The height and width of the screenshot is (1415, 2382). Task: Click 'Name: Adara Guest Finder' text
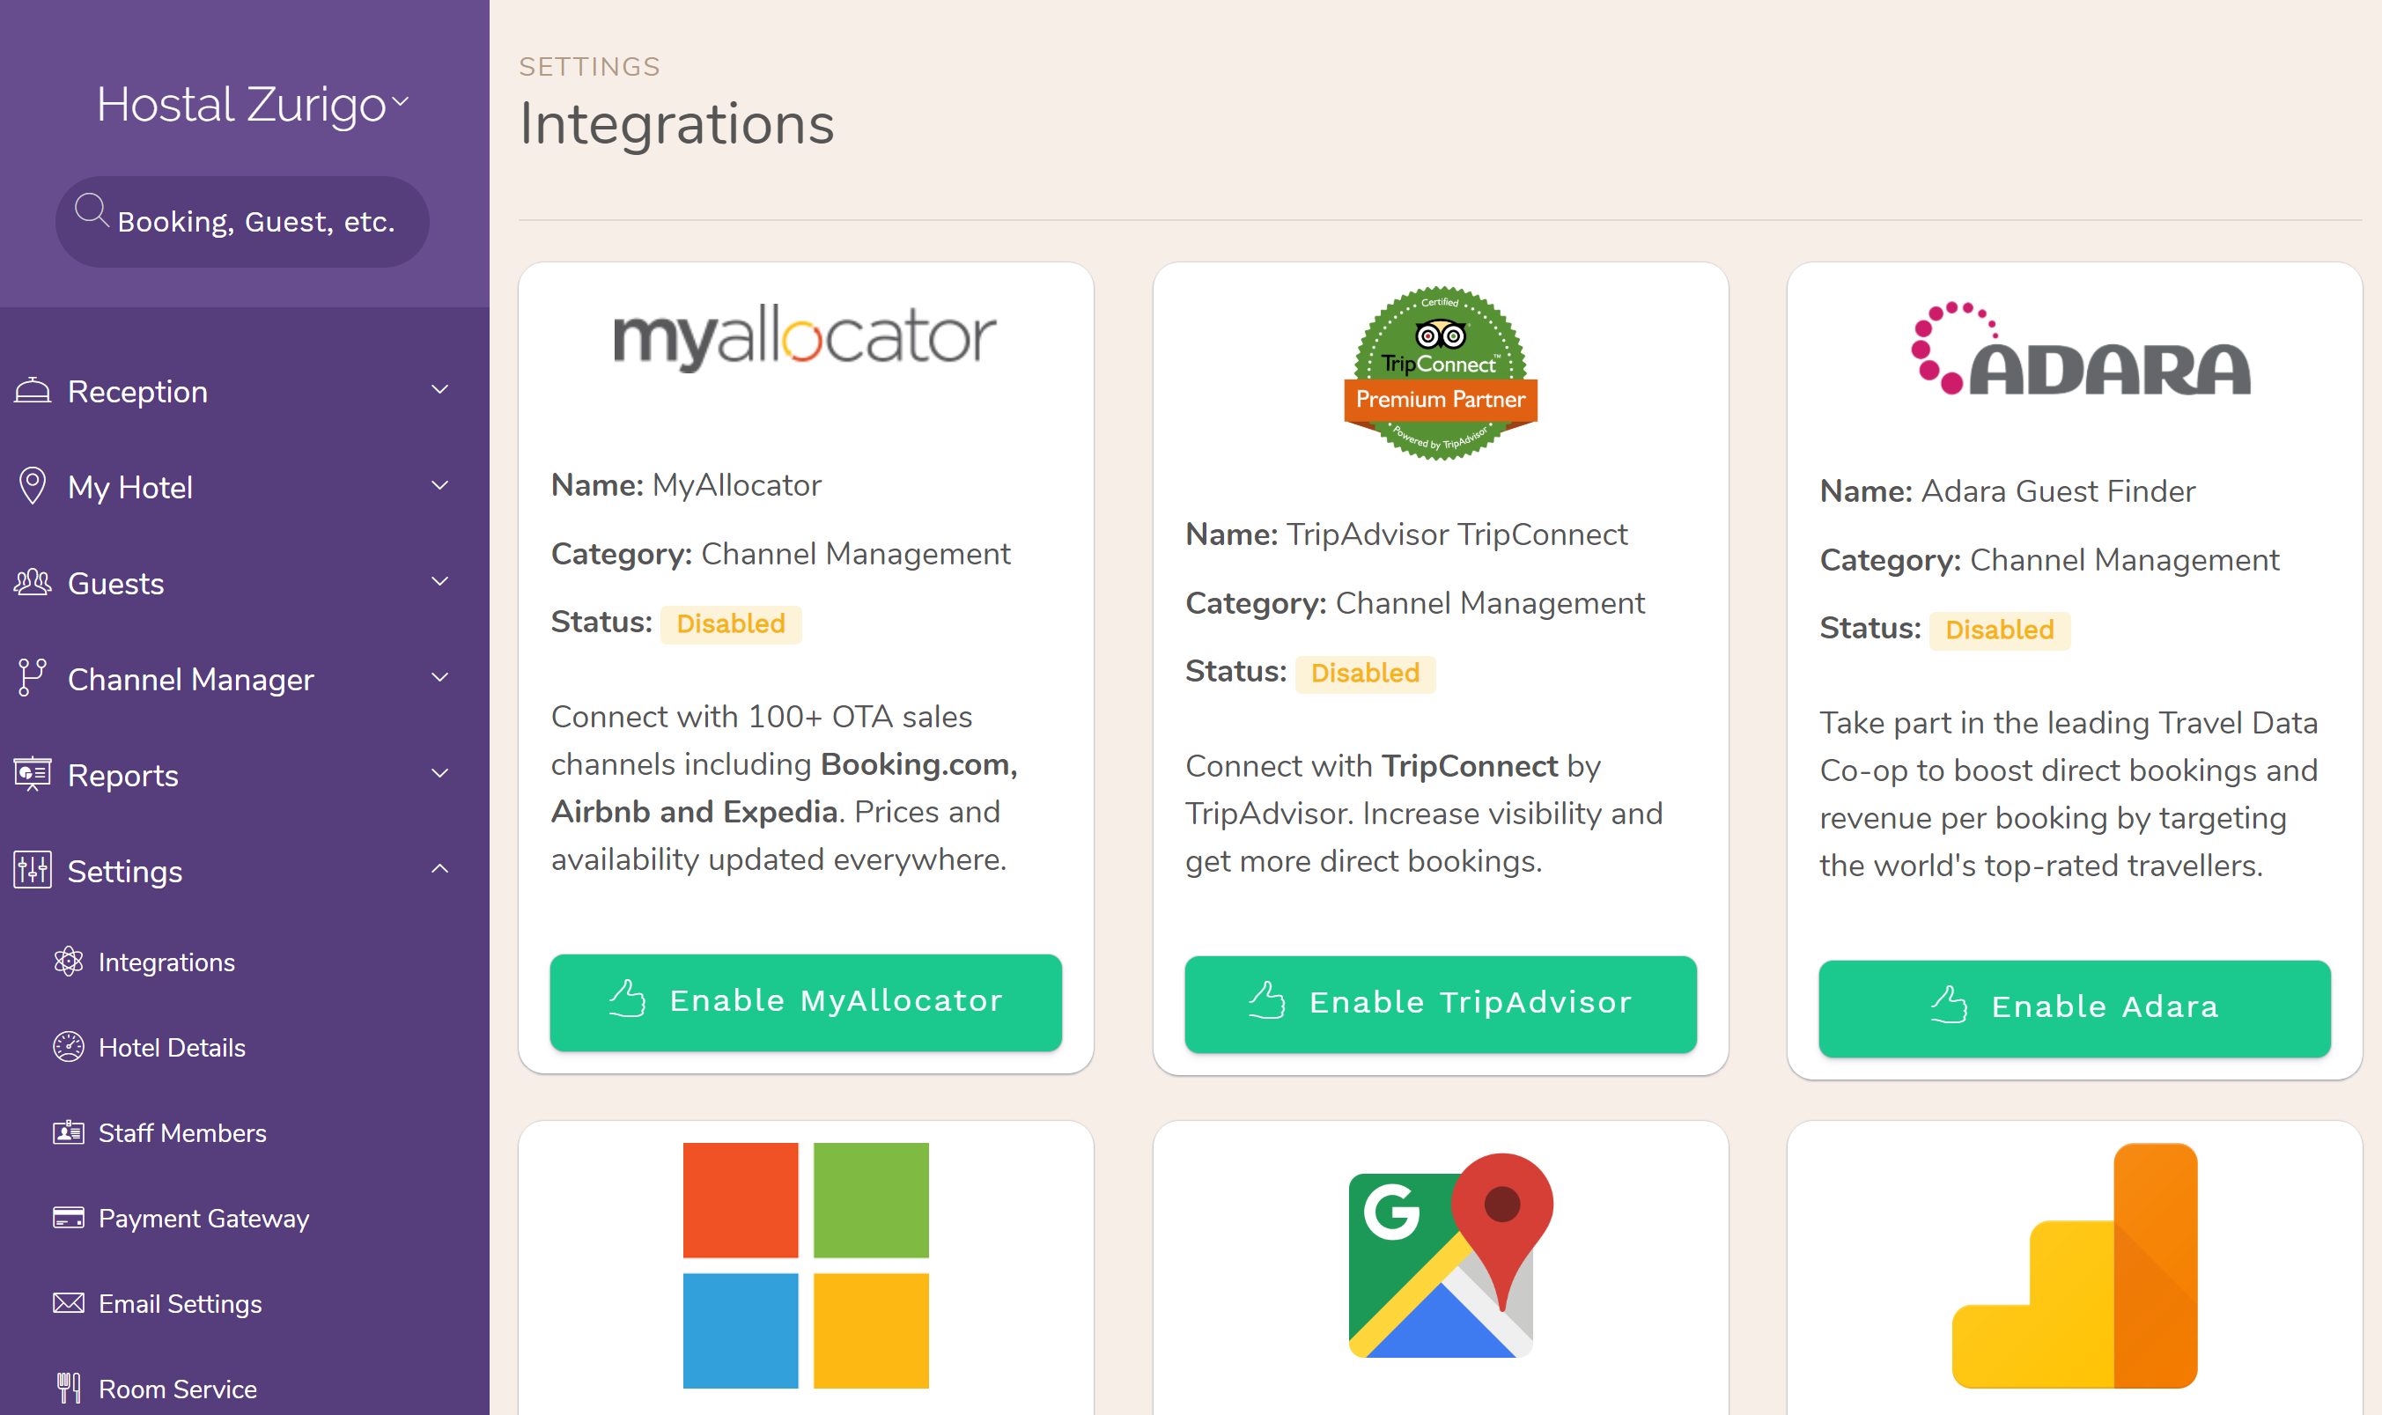(2007, 492)
